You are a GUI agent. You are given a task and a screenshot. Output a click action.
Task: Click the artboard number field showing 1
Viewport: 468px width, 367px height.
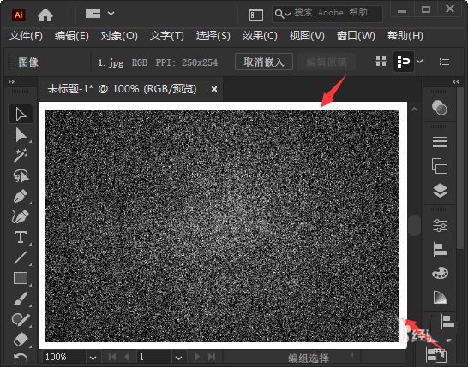tap(154, 358)
